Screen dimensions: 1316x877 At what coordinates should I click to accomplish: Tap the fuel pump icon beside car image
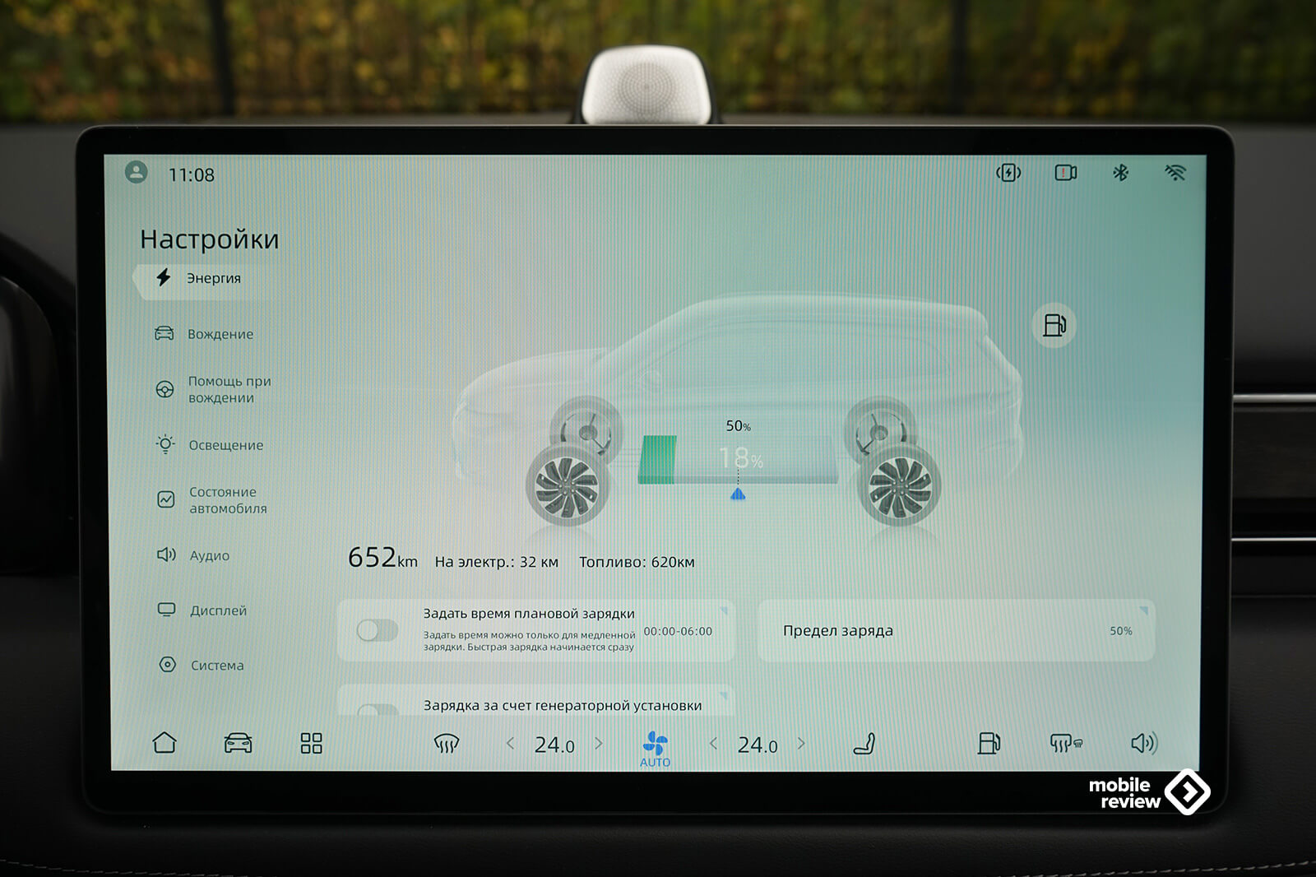(x=1054, y=326)
